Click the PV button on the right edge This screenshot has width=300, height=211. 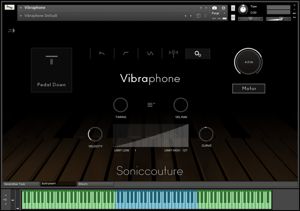pyautogui.click(x=294, y=18)
